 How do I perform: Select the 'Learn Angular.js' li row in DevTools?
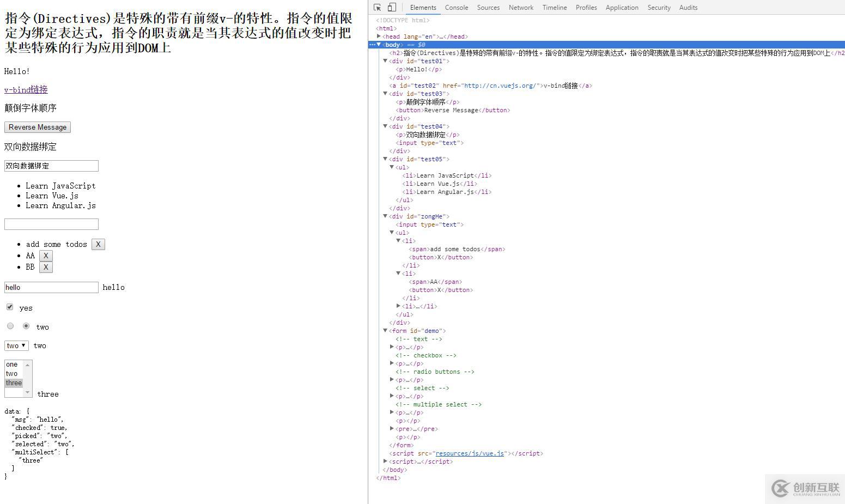[607, 192]
